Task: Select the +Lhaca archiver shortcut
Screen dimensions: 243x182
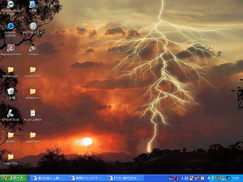Action: point(33,50)
